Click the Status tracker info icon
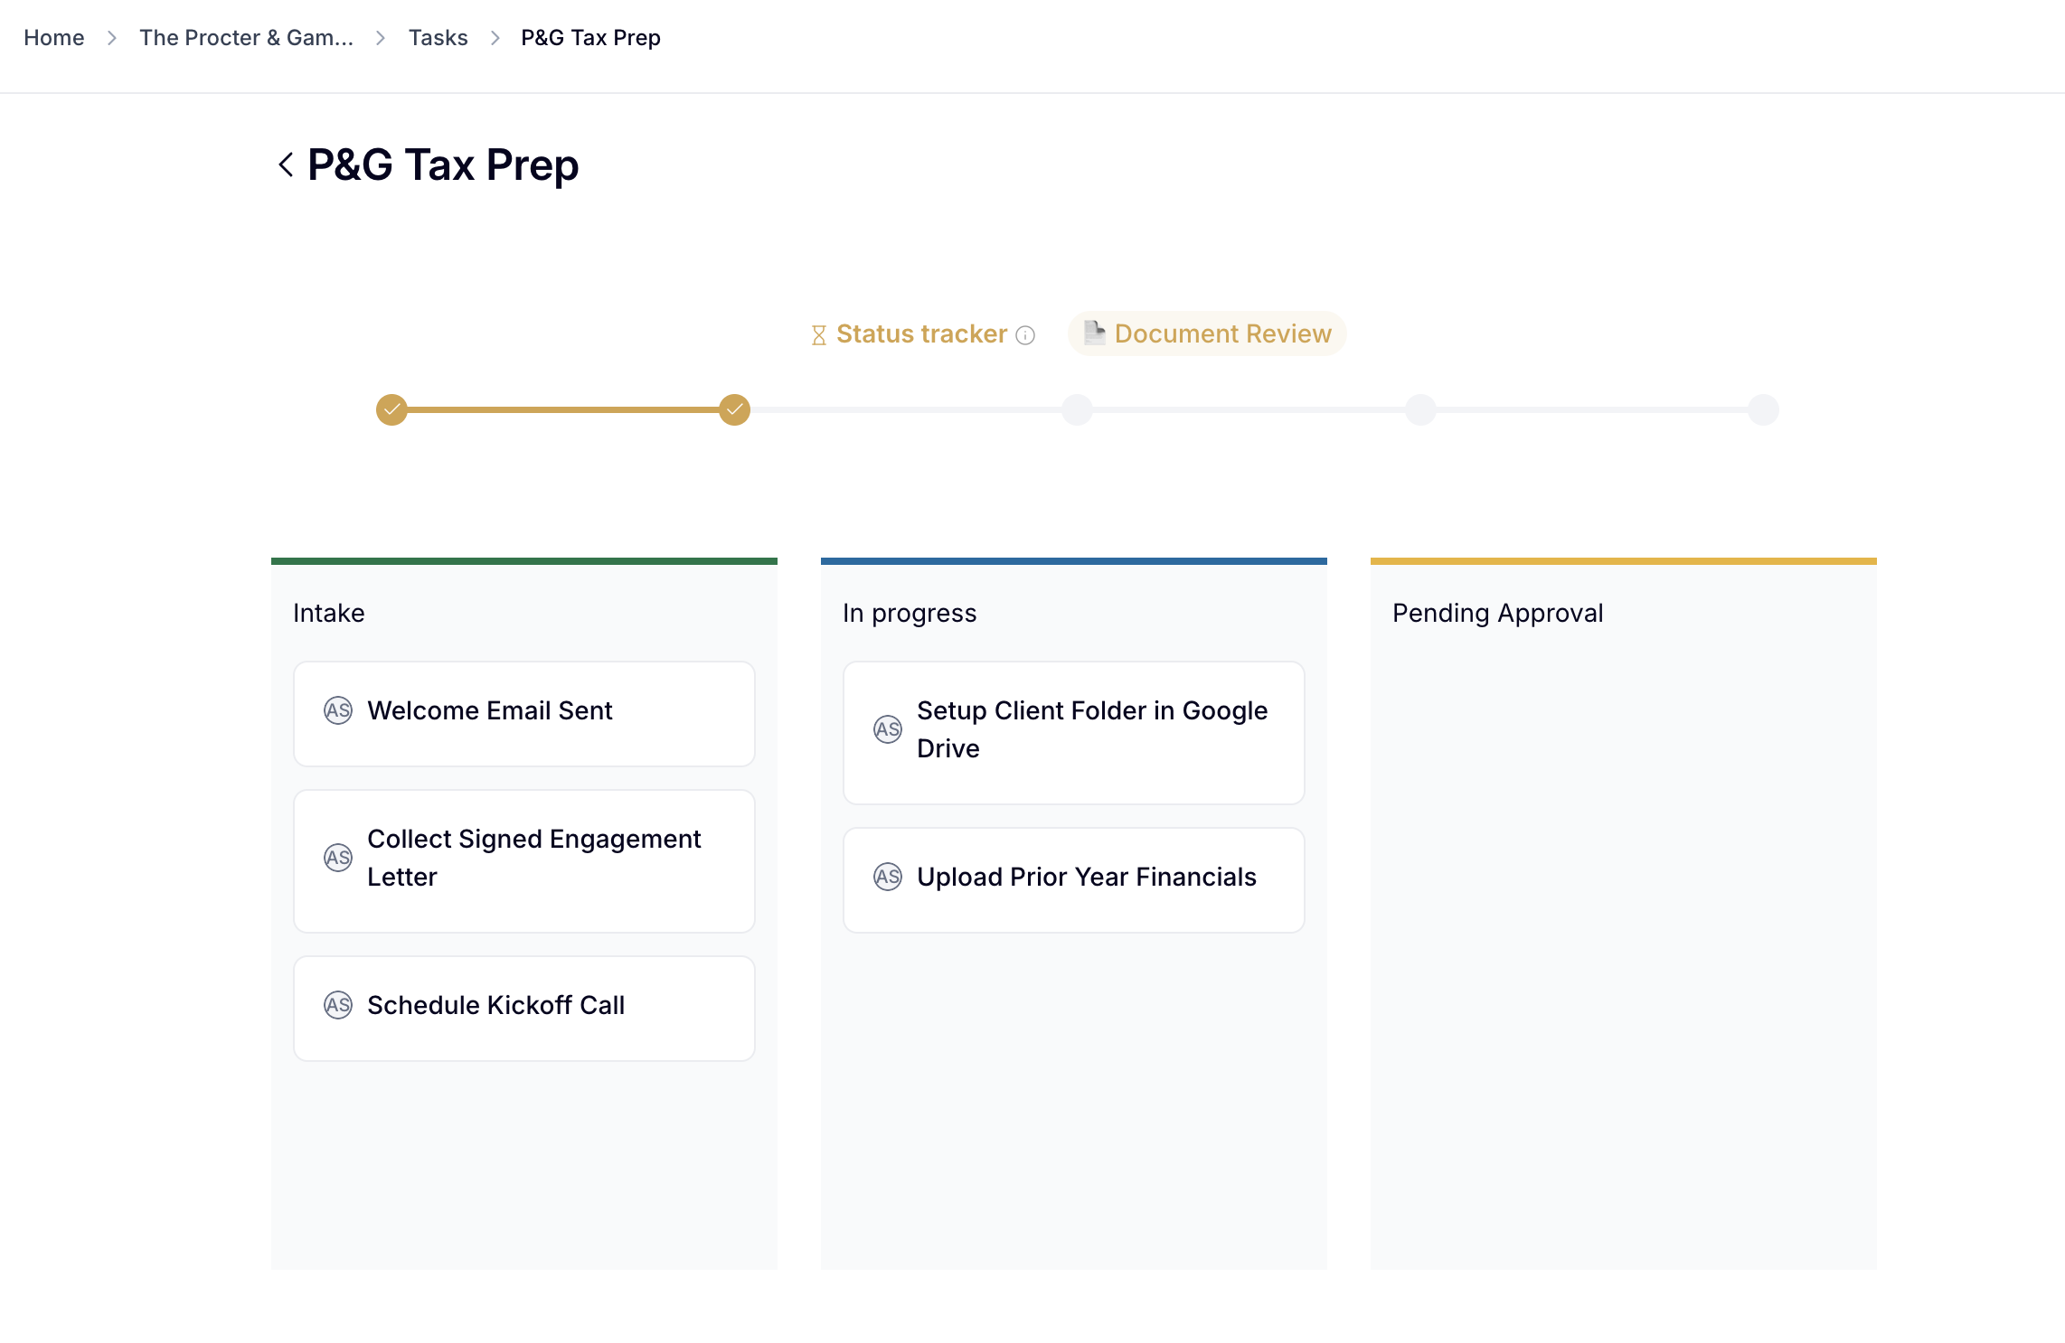The height and width of the screenshot is (1343, 2065). click(x=1025, y=335)
